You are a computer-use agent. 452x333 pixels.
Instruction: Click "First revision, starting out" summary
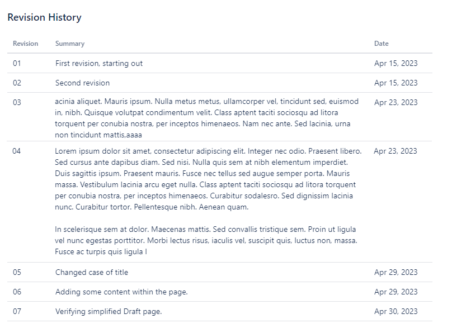point(99,63)
